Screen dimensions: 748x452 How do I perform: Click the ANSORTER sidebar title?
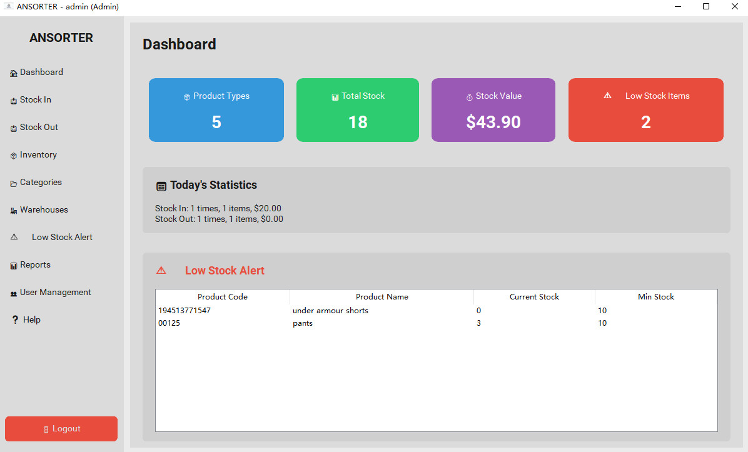[x=61, y=38]
